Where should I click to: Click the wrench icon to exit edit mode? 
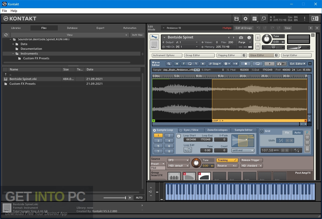point(154,37)
